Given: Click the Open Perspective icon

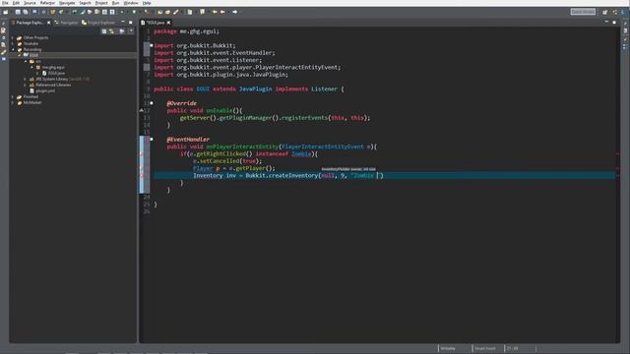Looking at the screenshot, I should coord(605,12).
